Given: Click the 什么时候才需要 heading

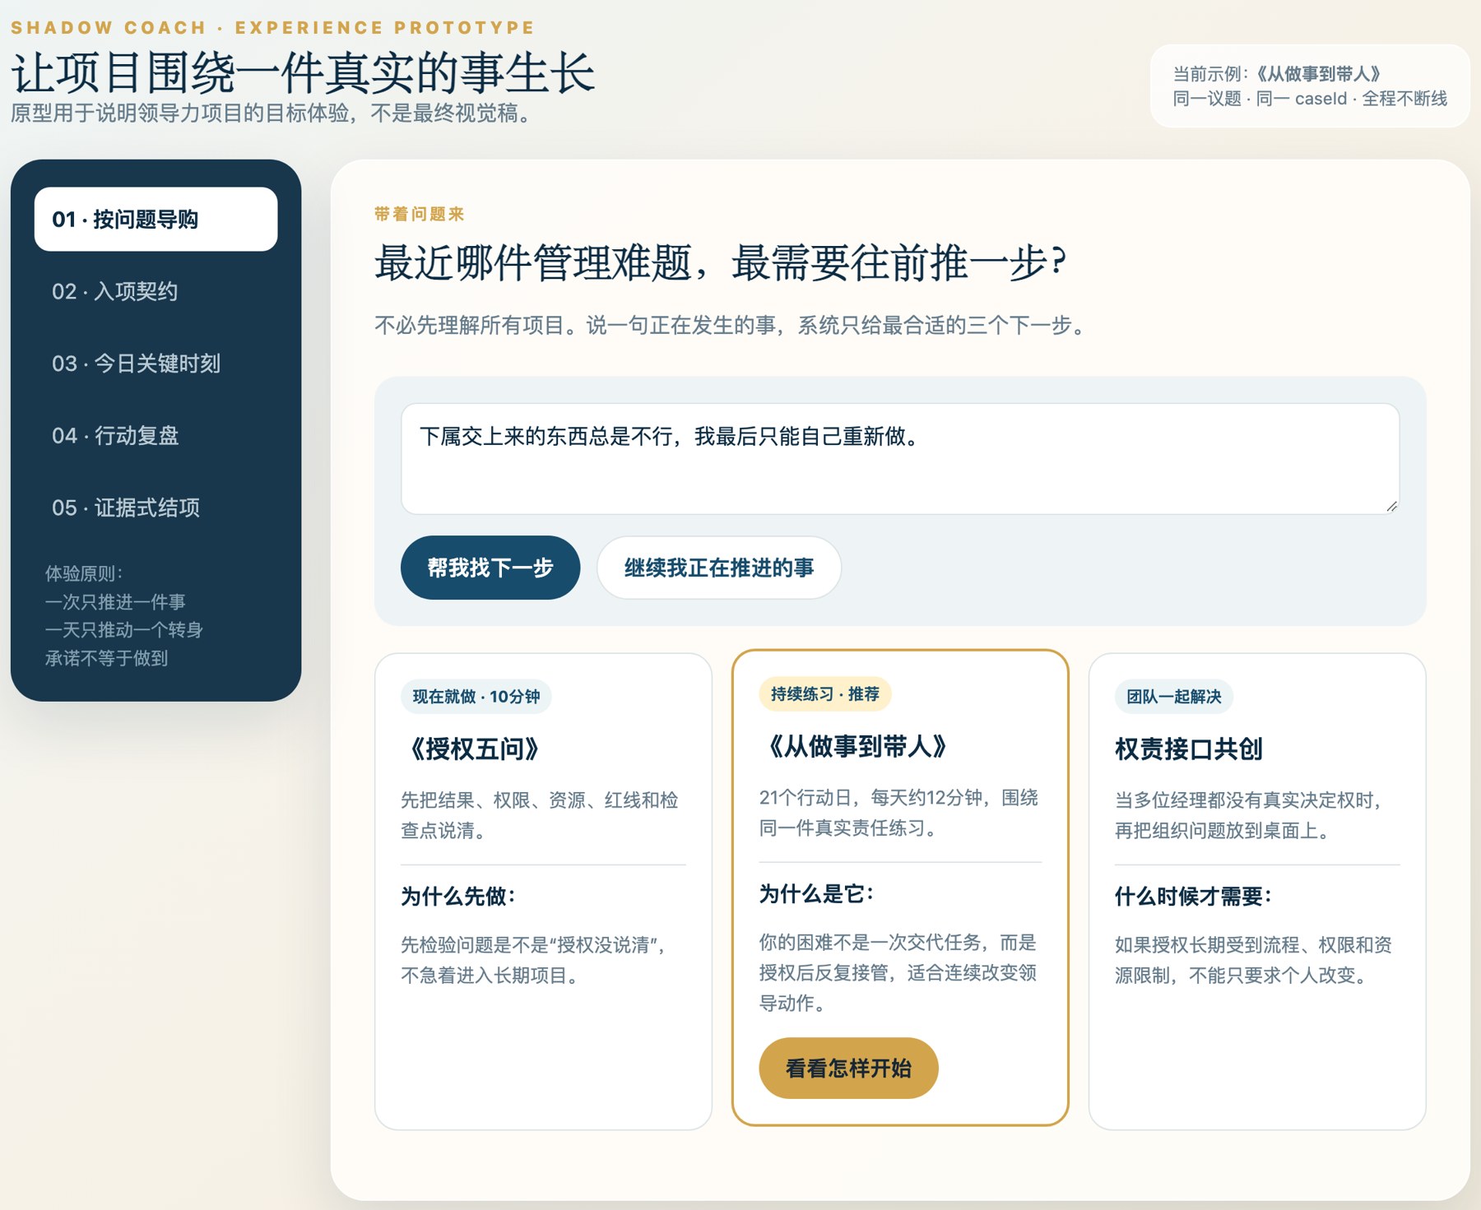Looking at the screenshot, I should 1193,896.
